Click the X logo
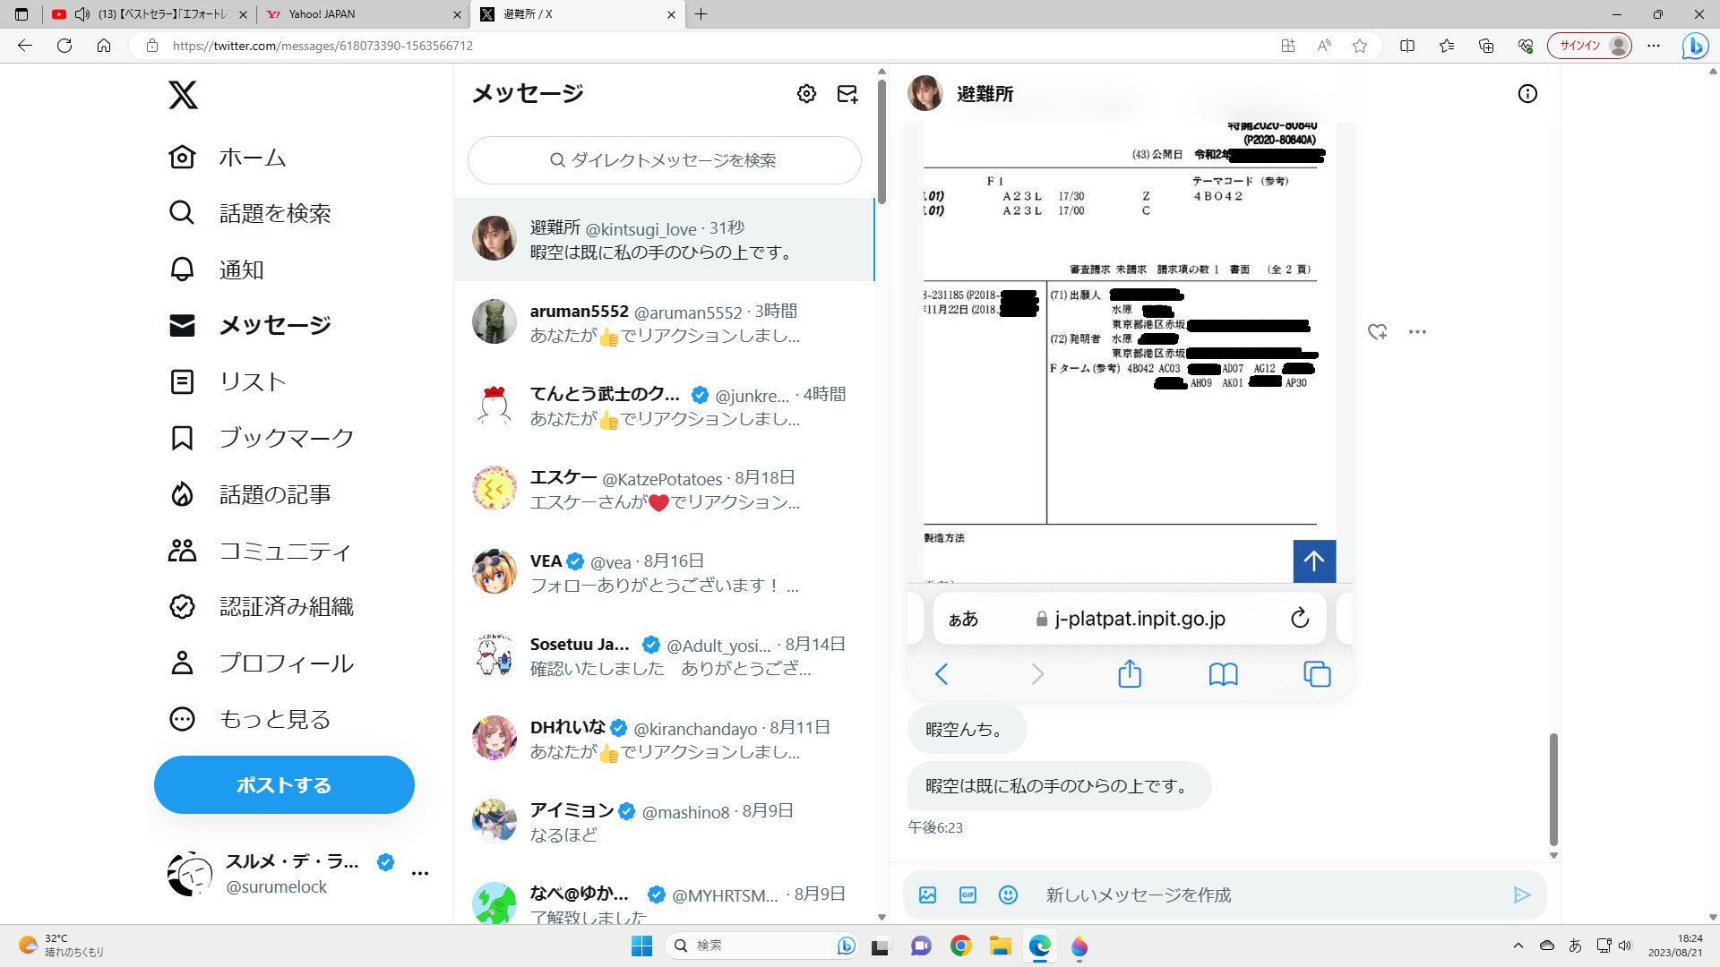 pos(183,95)
